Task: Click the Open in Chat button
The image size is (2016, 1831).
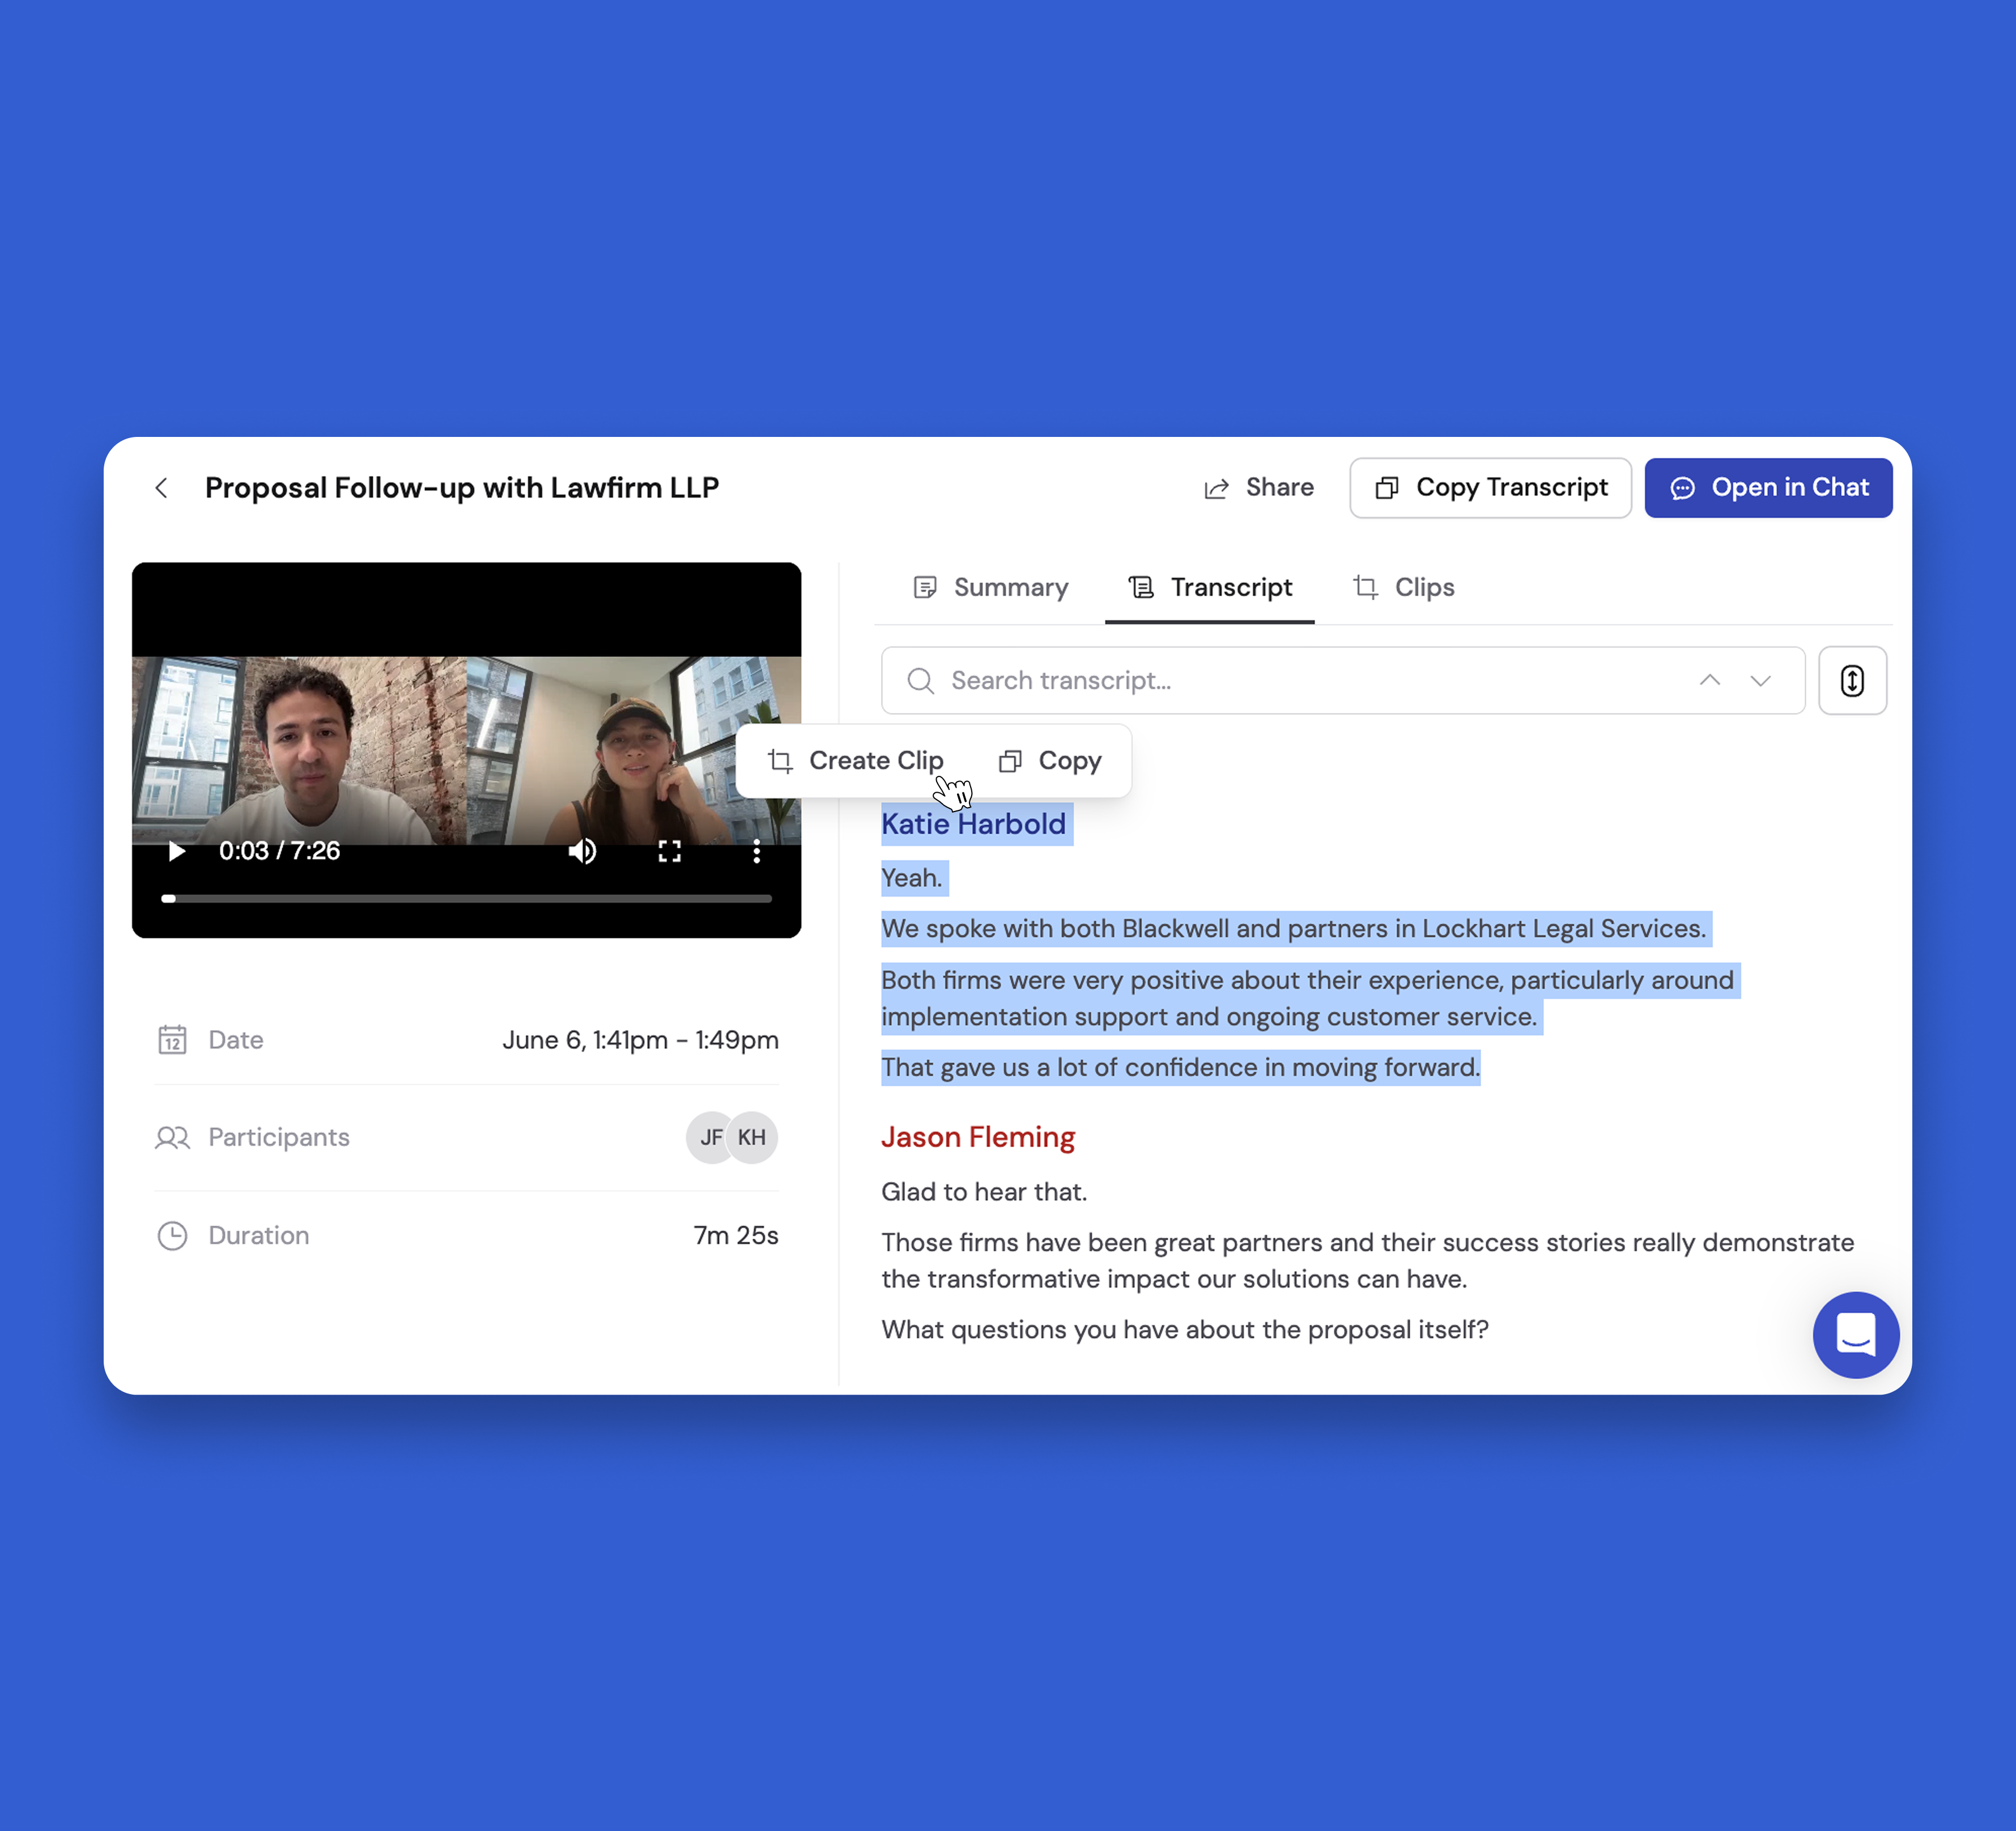Action: click(1768, 488)
